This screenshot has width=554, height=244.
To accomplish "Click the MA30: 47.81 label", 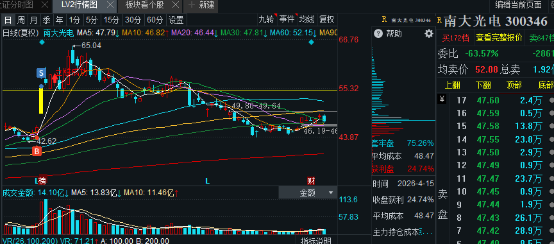I will (244, 33).
